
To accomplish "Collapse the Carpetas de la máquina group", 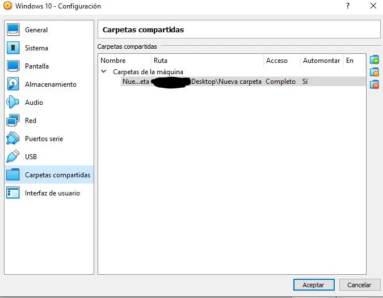I will pos(104,71).
